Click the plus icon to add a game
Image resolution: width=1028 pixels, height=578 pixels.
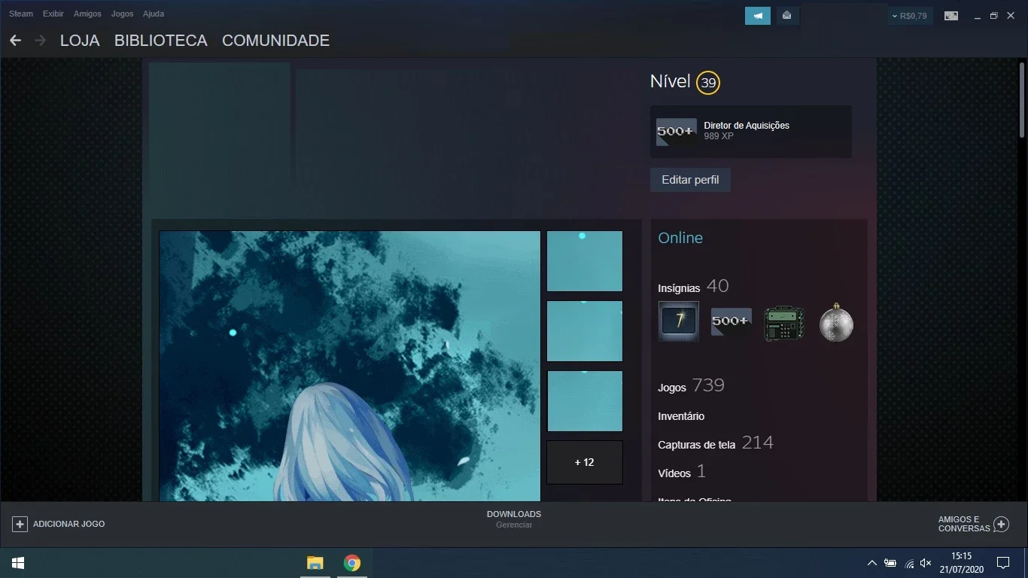tap(20, 524)
